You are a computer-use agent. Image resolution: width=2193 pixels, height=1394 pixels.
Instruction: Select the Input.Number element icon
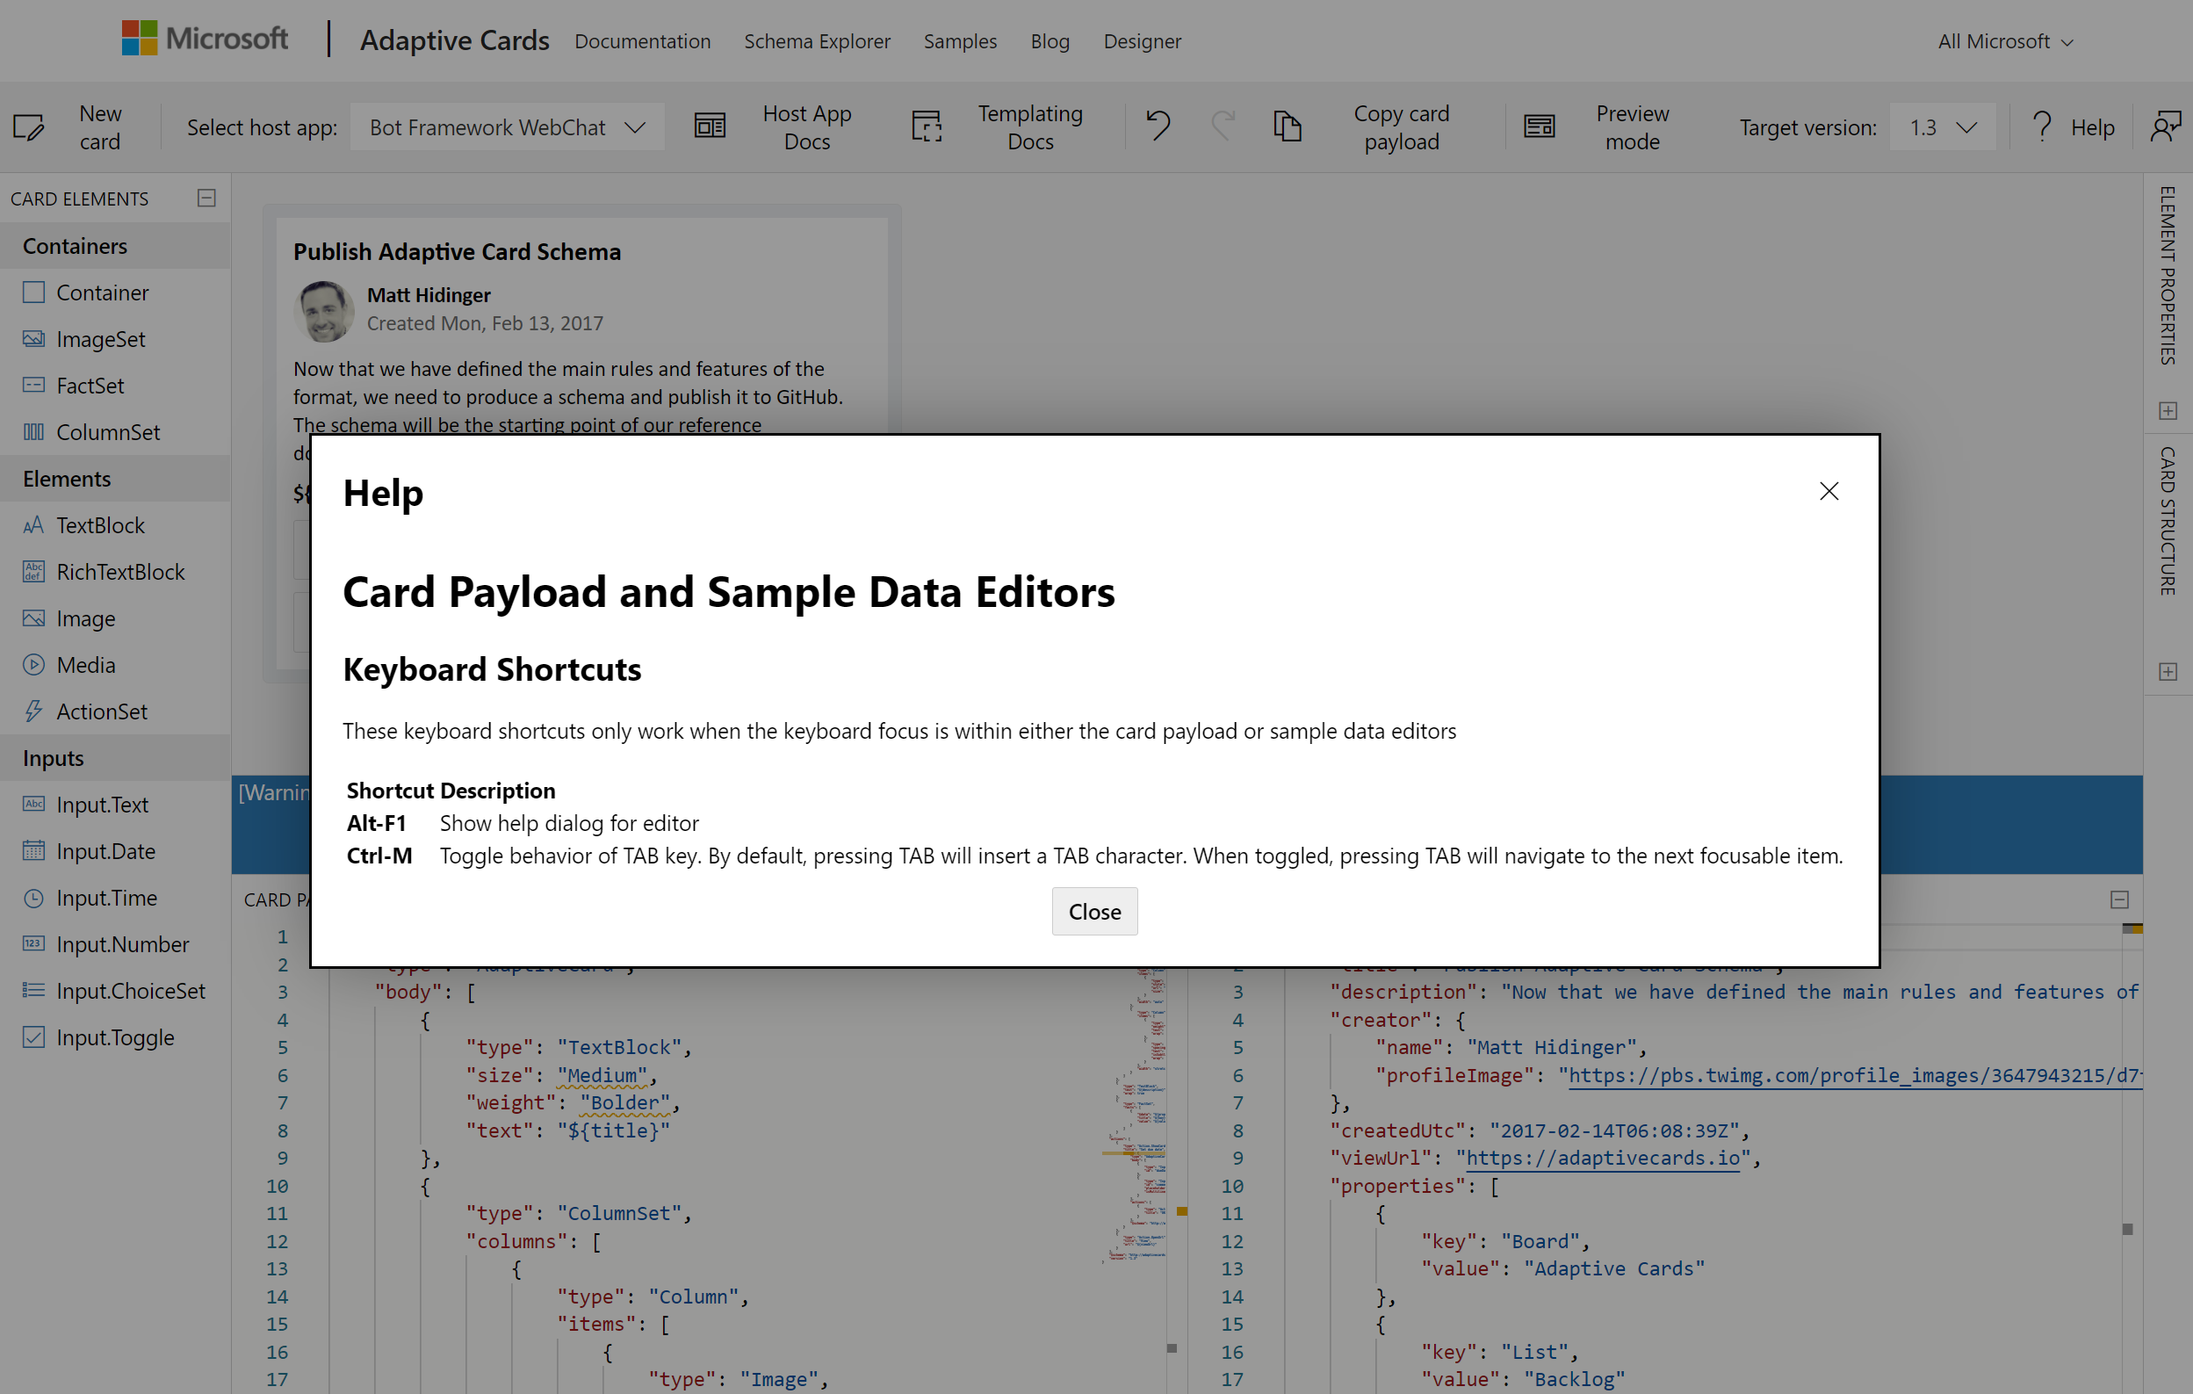coord(33,943)
